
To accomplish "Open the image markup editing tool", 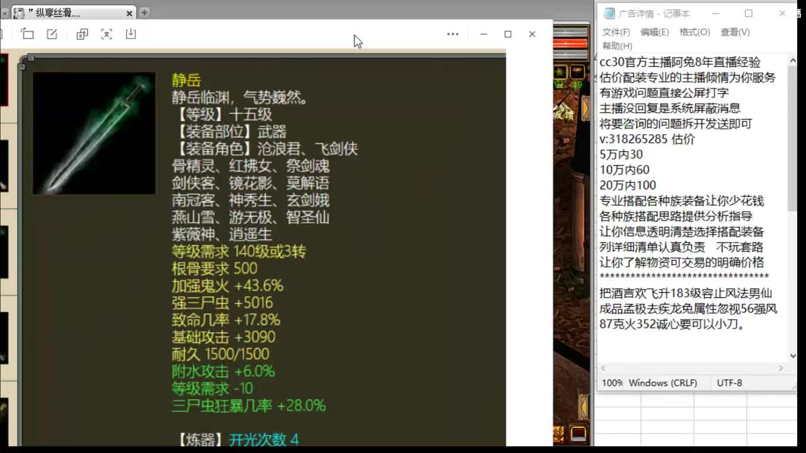I will (x=52, y=35).
